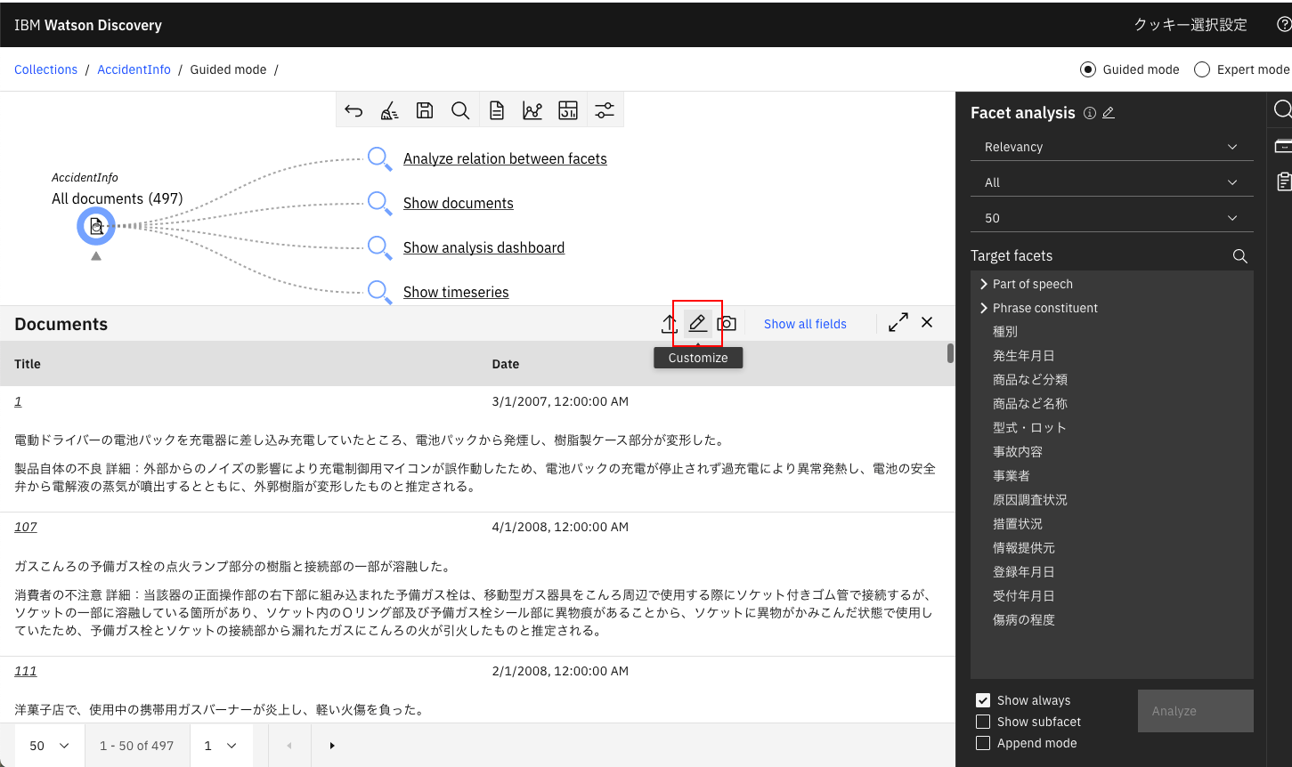Click the Analyze button
The image size is (1292, 767).
[1196, 711]
